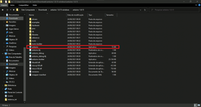This screenshot has height=107, width=201.
Task: Click the libusb0.dll file icon
Action: [30, 63]
